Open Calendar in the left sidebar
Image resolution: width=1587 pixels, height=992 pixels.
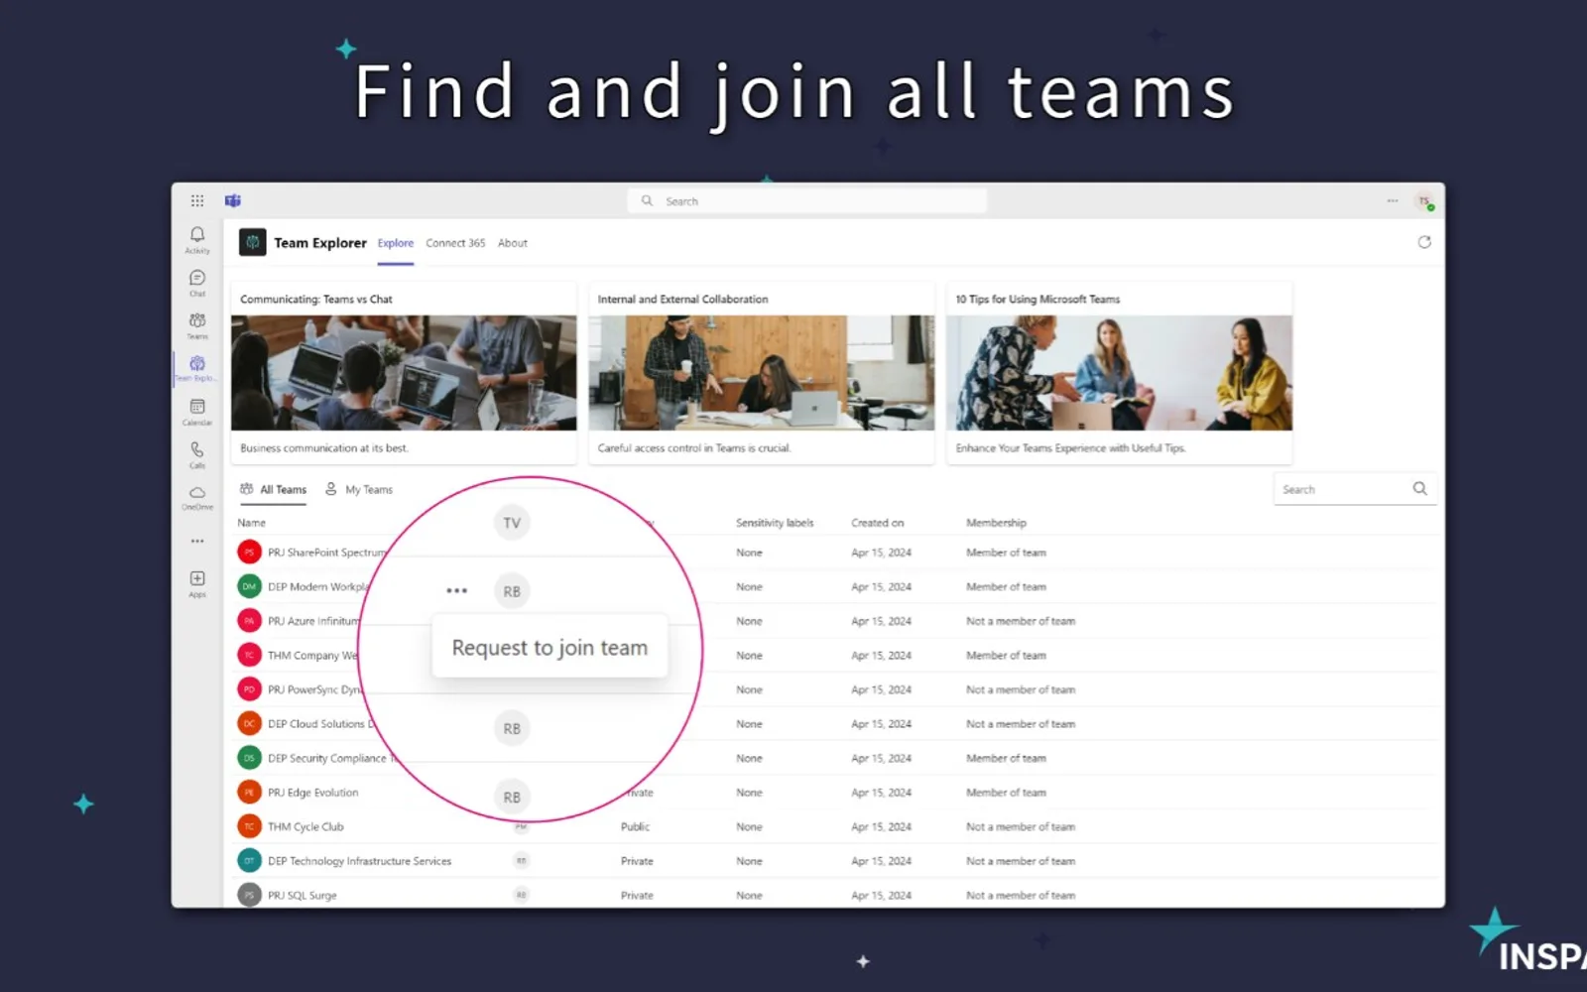pyautogui.click(x=197, y=412)
